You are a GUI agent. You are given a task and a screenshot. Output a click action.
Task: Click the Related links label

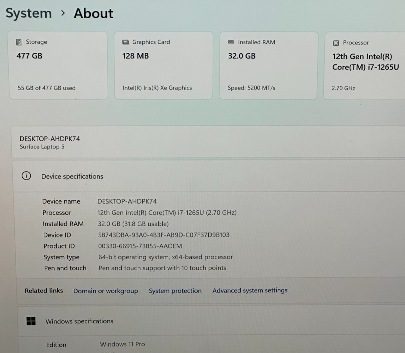(44, 291)
